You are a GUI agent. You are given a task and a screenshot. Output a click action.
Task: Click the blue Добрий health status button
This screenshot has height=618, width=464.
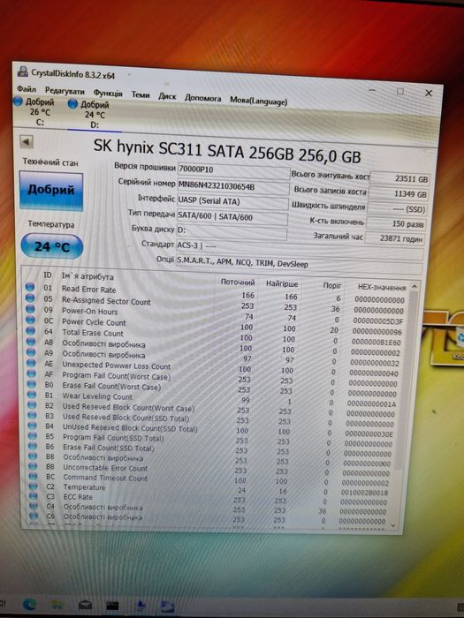click(x=51, y=191)
